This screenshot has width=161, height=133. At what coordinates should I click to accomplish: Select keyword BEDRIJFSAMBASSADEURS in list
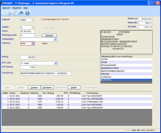[x=126, y=71]
